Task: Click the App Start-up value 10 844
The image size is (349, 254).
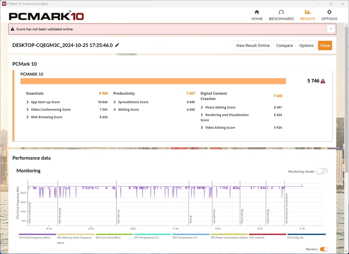Action: 103,102
